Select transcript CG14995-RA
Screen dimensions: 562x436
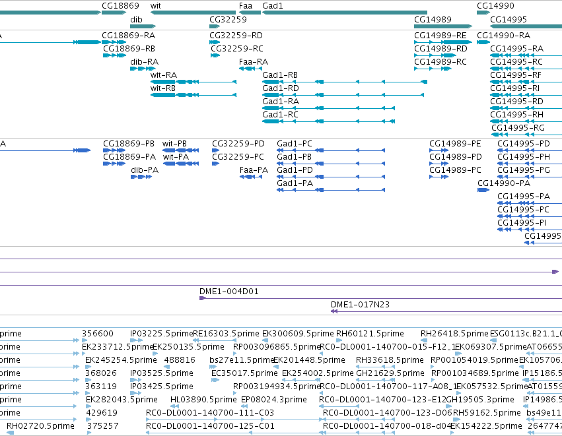pos(526,55)
